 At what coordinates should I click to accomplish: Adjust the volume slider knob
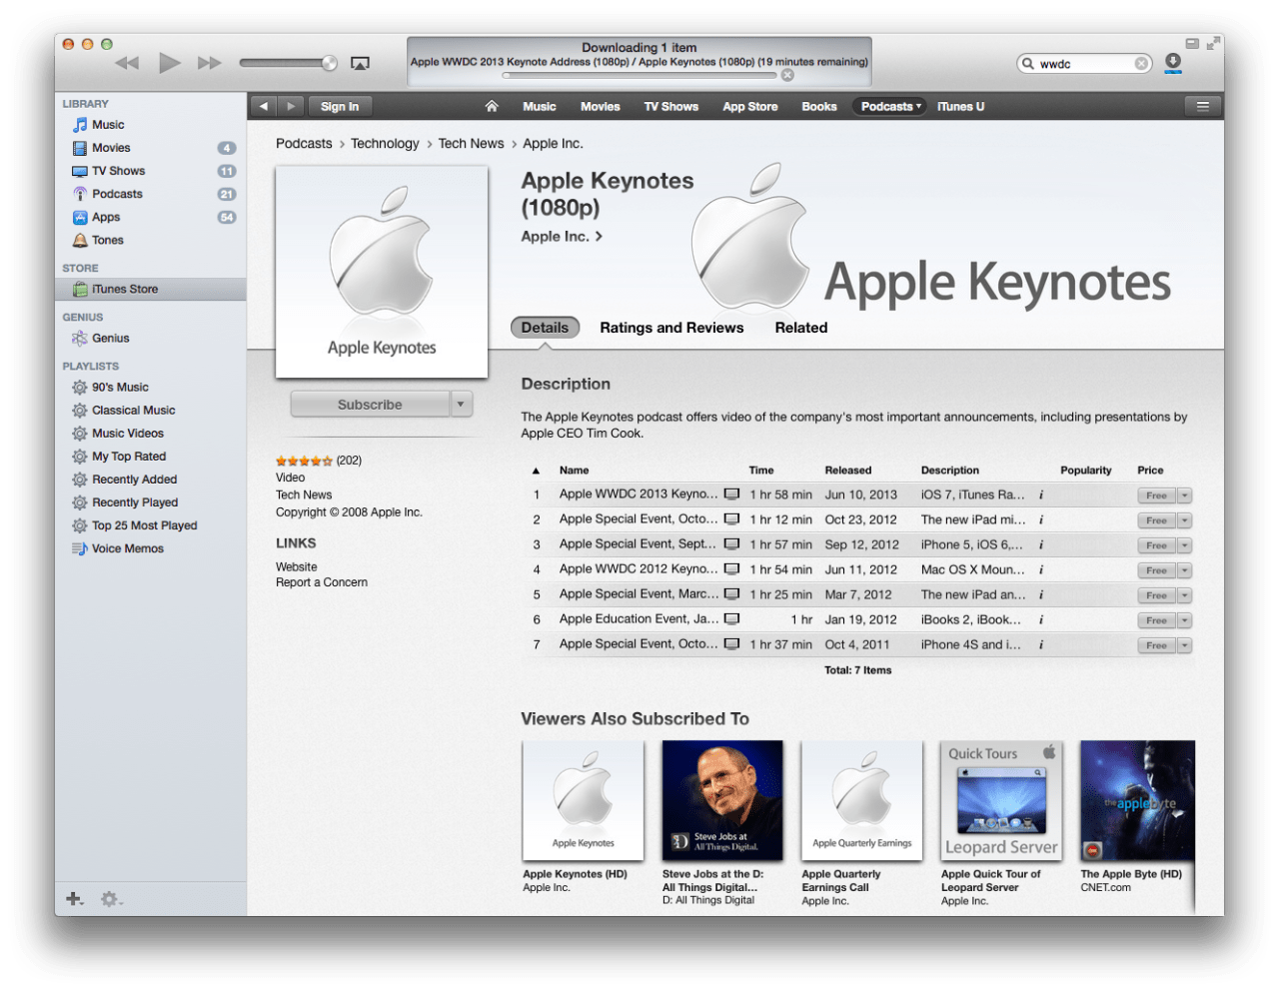(x=329, y=63)
